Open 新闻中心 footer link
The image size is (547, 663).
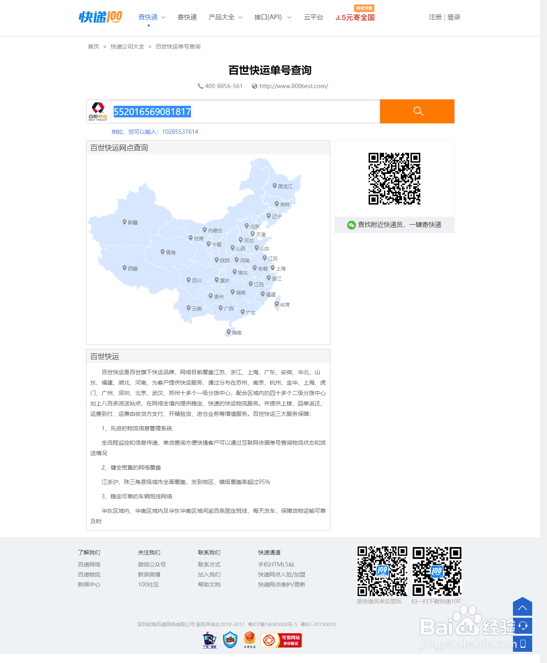pyautogui.click(x=89, y=584)
